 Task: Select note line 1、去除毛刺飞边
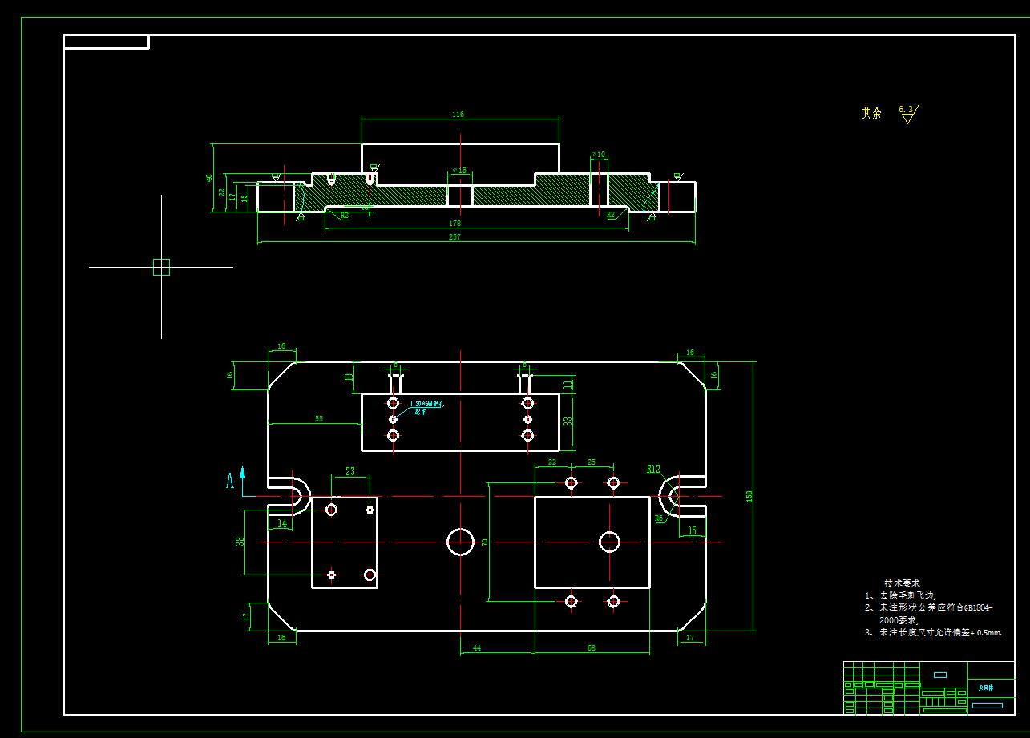coord(900,595)
